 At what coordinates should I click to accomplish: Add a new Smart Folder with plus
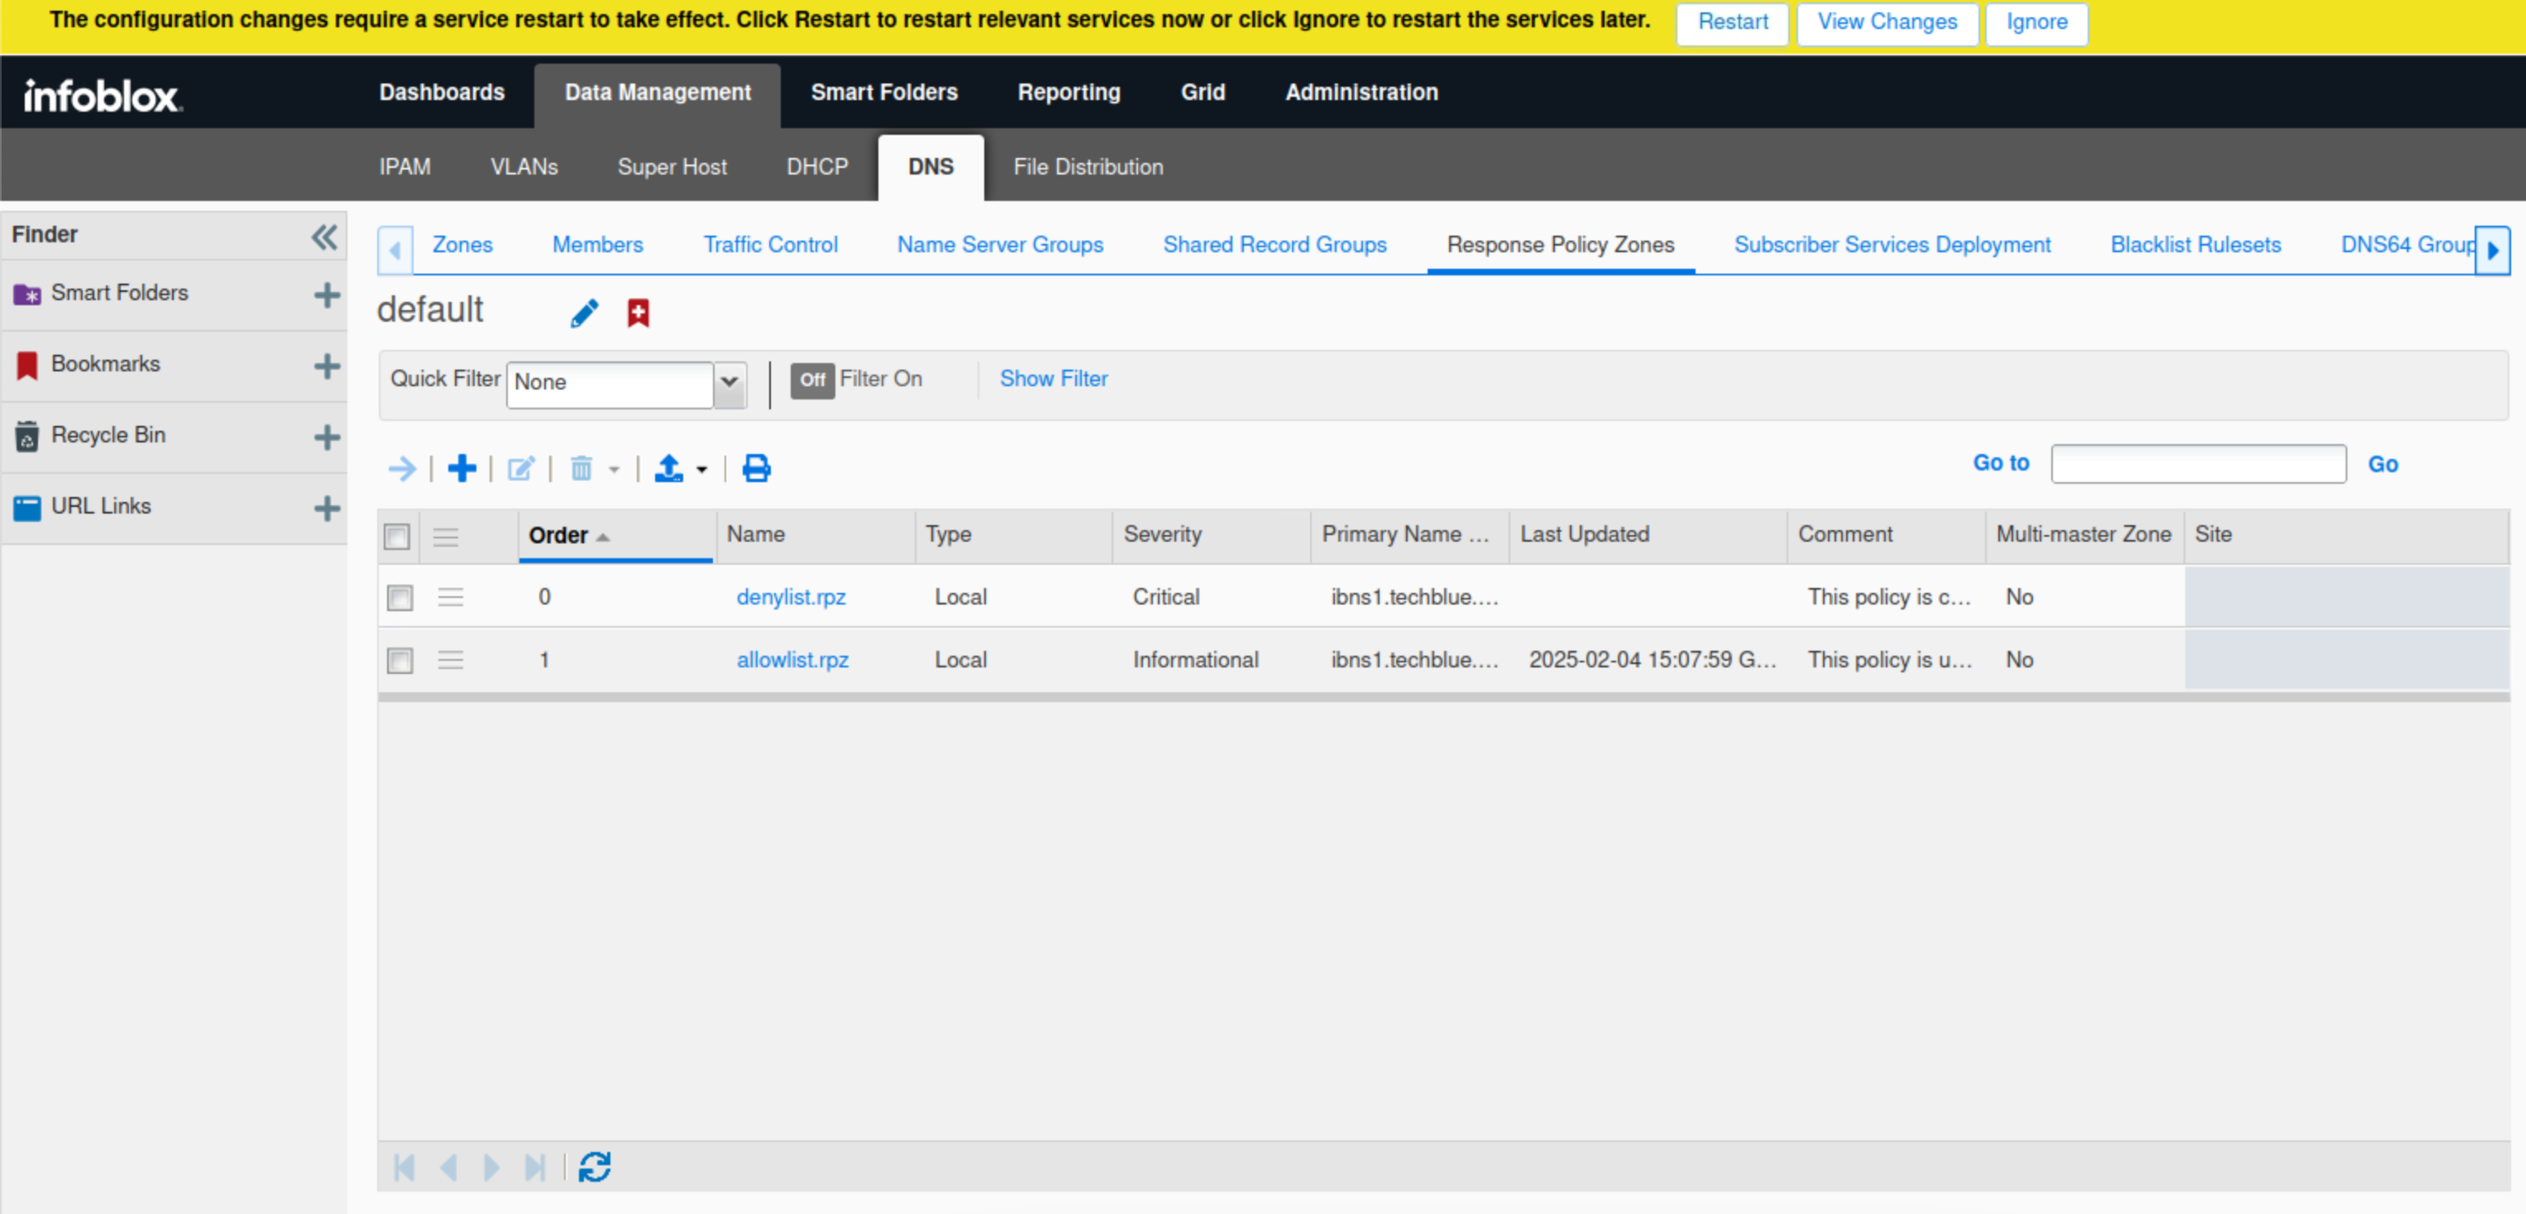pyautogui.click(x=327, y=294)
